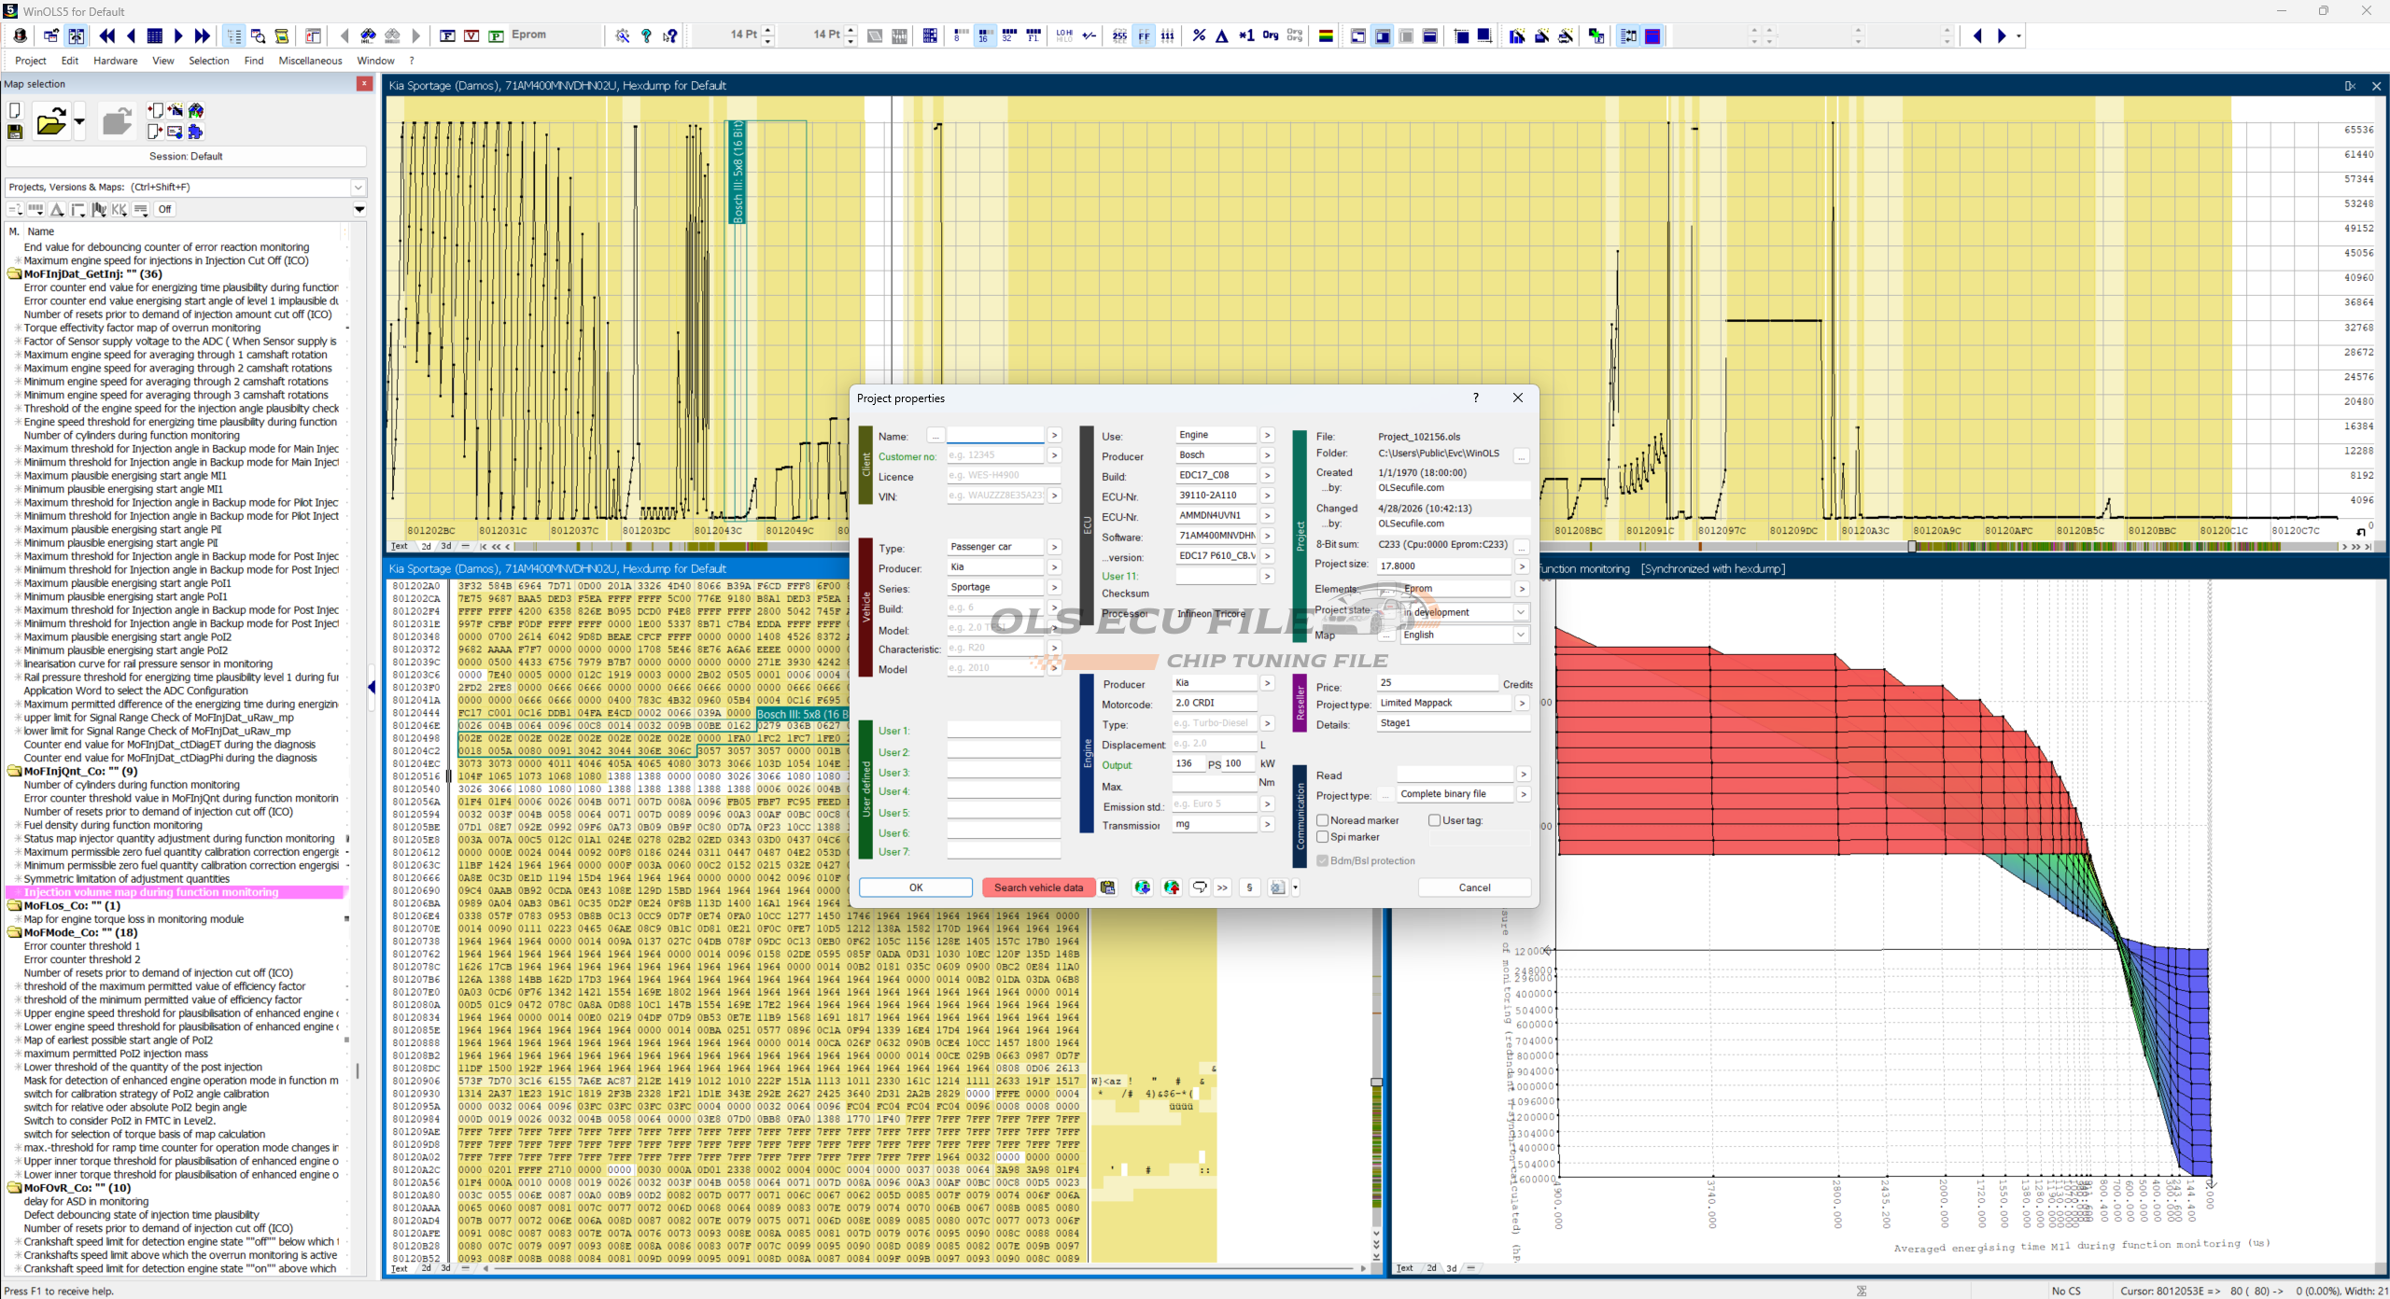Increase the first 14 Pt font size stepper
The width and height of the screenshot is (2390, 1299).
pyautogui.click(x=768, y=31)
